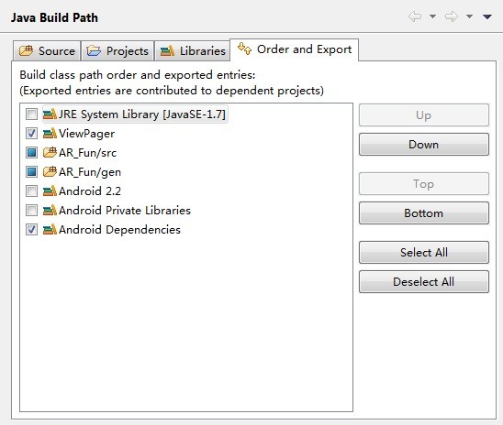This screenshot has height=425, width=503.
Task: Click the Deselect All button
Action: [x=424, y=281]
